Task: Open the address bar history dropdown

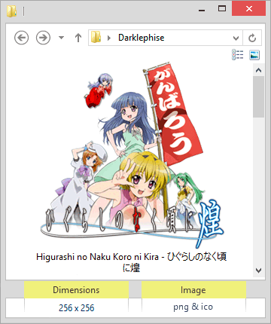Action: click(x=236, y=38)
